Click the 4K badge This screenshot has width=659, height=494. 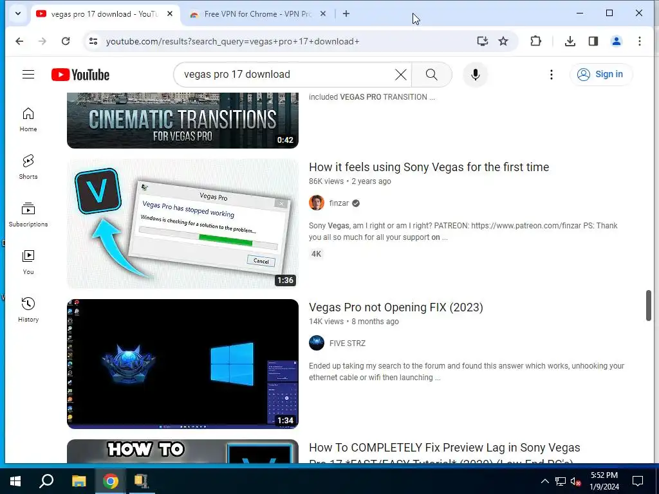pos(316,253)
